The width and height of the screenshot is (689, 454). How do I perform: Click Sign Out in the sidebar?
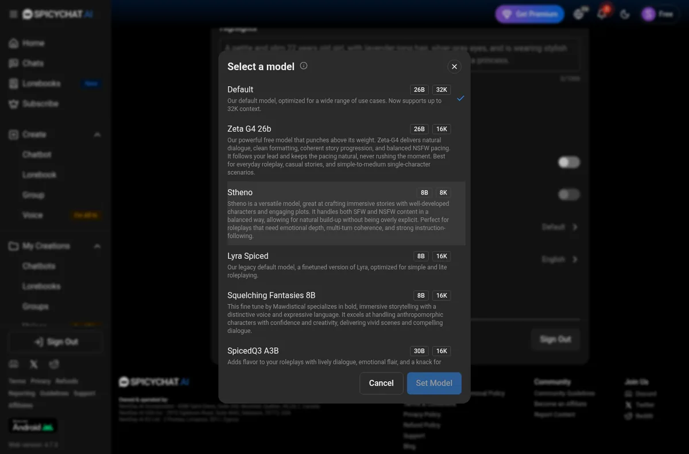point(56,342)
